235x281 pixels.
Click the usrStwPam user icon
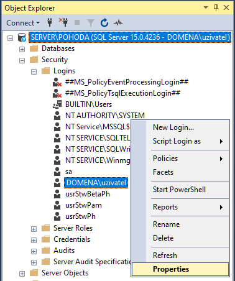(x=57, y=205)
